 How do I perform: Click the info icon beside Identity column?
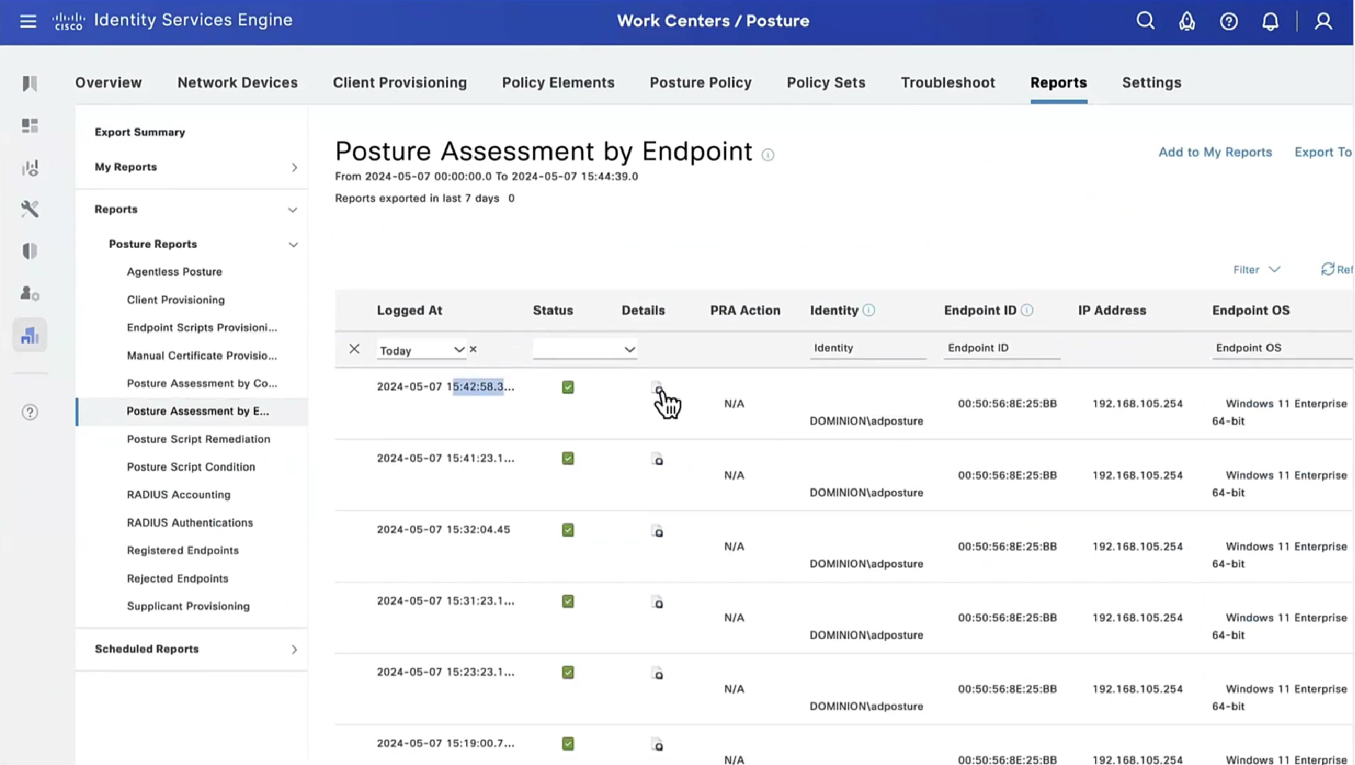(868, 310)
